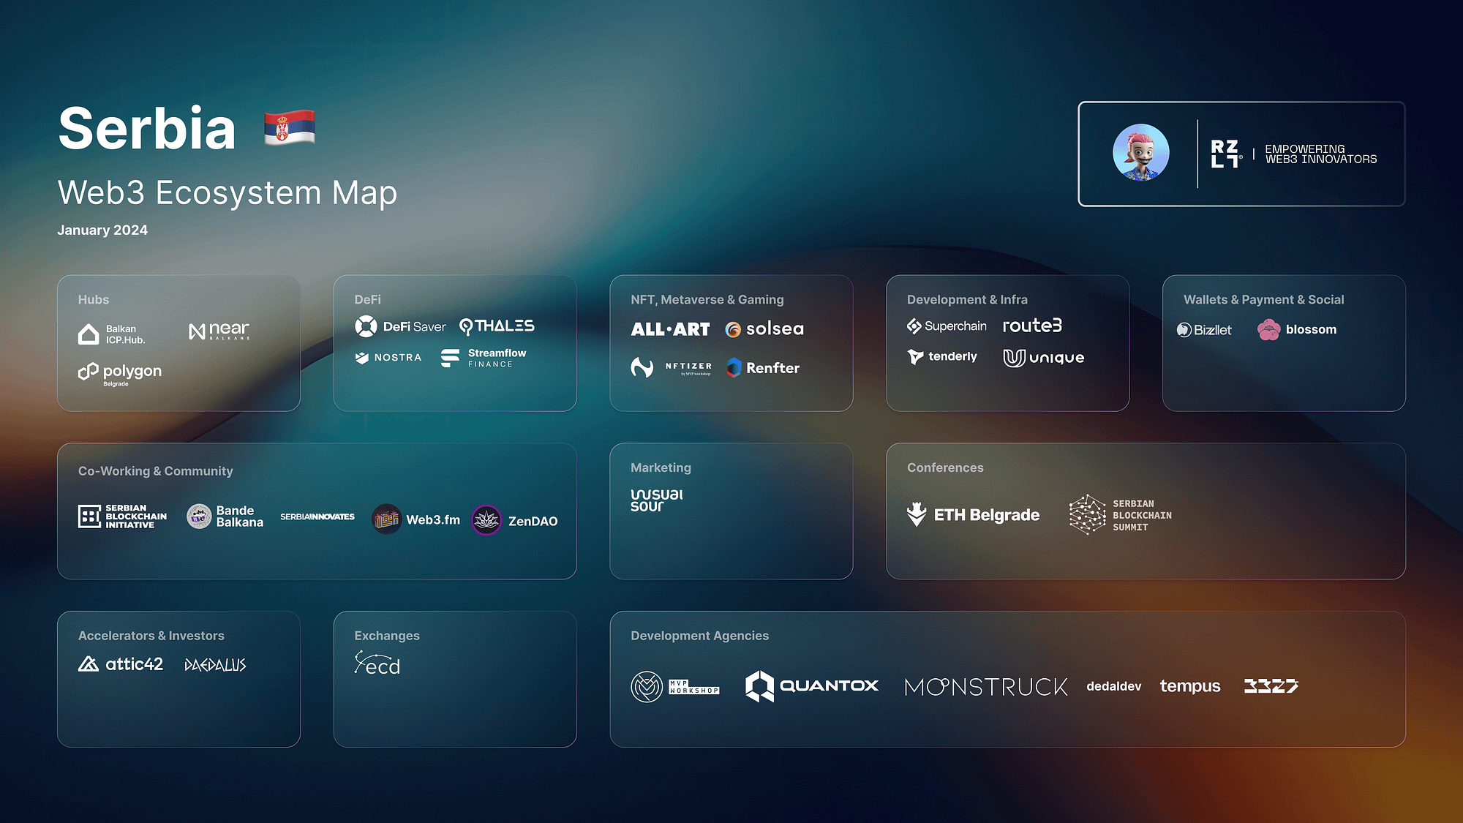This screenshot has height=823, width=1463.
Task: Click the ETH Belgrade logo
Action: coord(973,515)
